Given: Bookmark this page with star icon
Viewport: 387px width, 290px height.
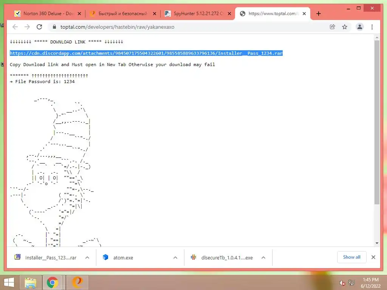Looking at the screenshot, I should (x=345, y=27).
